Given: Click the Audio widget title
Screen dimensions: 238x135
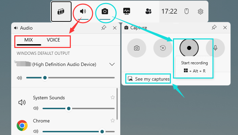Looking at the screenshot, I should pos(26,28).
